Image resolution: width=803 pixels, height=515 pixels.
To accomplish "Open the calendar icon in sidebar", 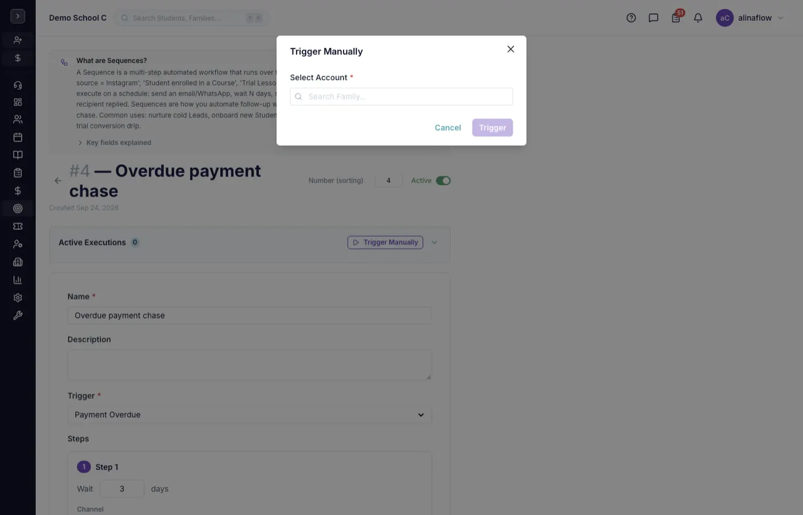I will (x=18, y=137).
